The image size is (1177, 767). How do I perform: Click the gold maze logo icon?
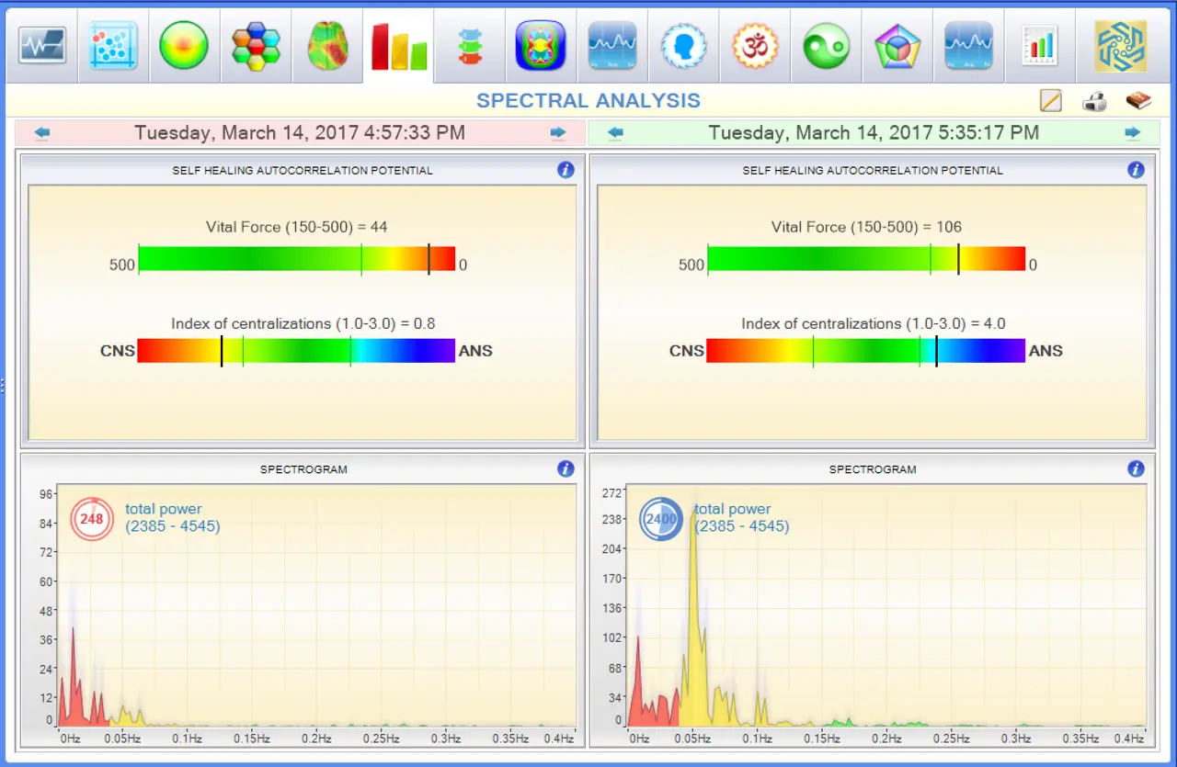[1121, 46]
